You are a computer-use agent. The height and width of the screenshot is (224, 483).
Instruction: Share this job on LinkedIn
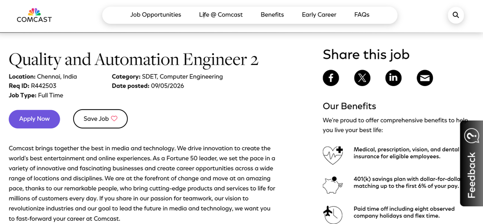pyautogui.click(x=393, y=78)
